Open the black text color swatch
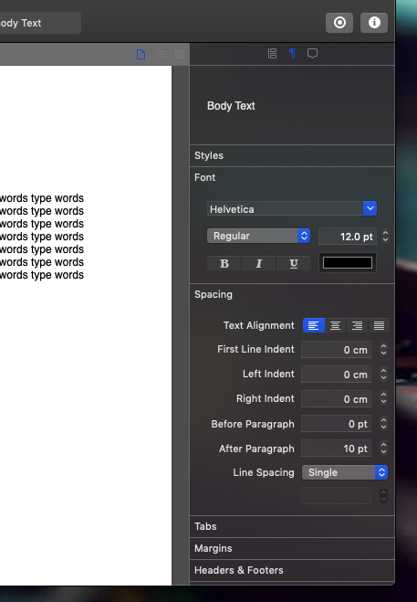This screenshot has width=417, height=602. tap(348, 263)
